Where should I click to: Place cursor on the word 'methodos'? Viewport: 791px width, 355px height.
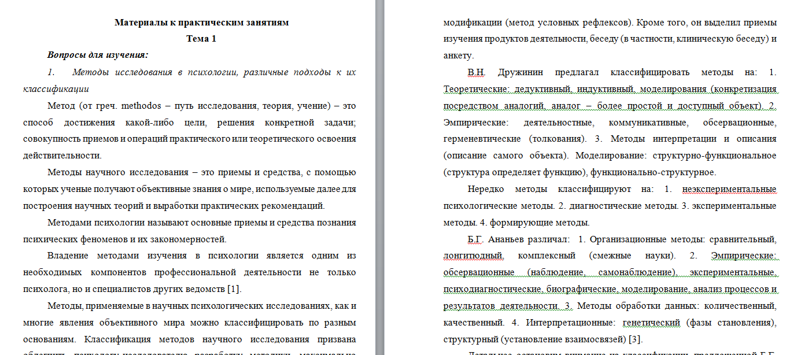(141, 106)
